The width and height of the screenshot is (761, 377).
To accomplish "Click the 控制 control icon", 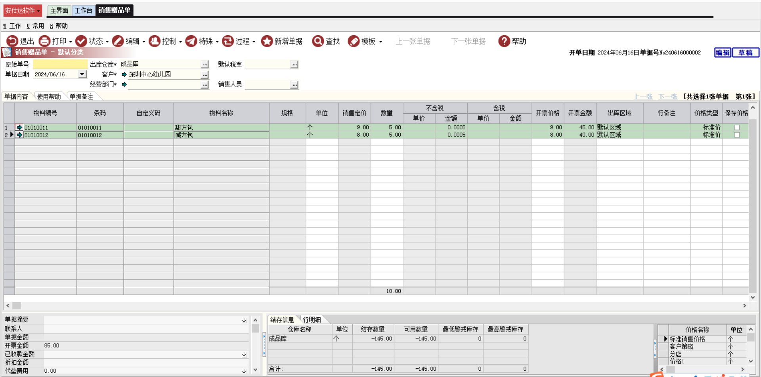I will (x=154, y=41).
